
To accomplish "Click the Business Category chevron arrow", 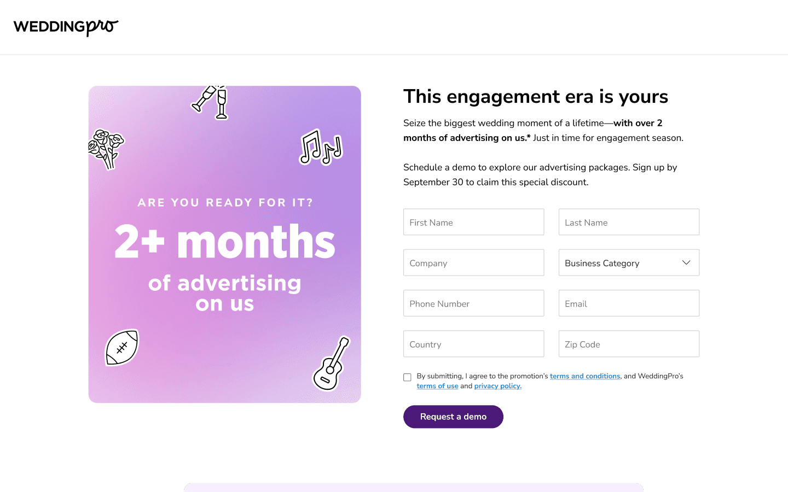I will click(x=686, y=263).
